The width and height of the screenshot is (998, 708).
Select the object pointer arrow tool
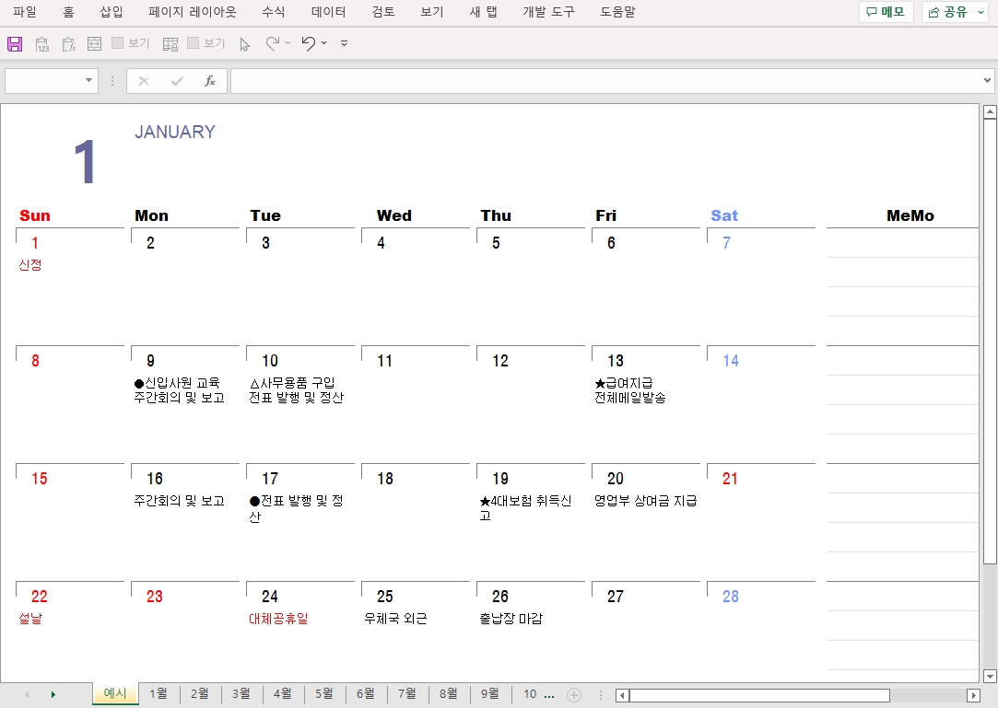click(x=245, y=44)
